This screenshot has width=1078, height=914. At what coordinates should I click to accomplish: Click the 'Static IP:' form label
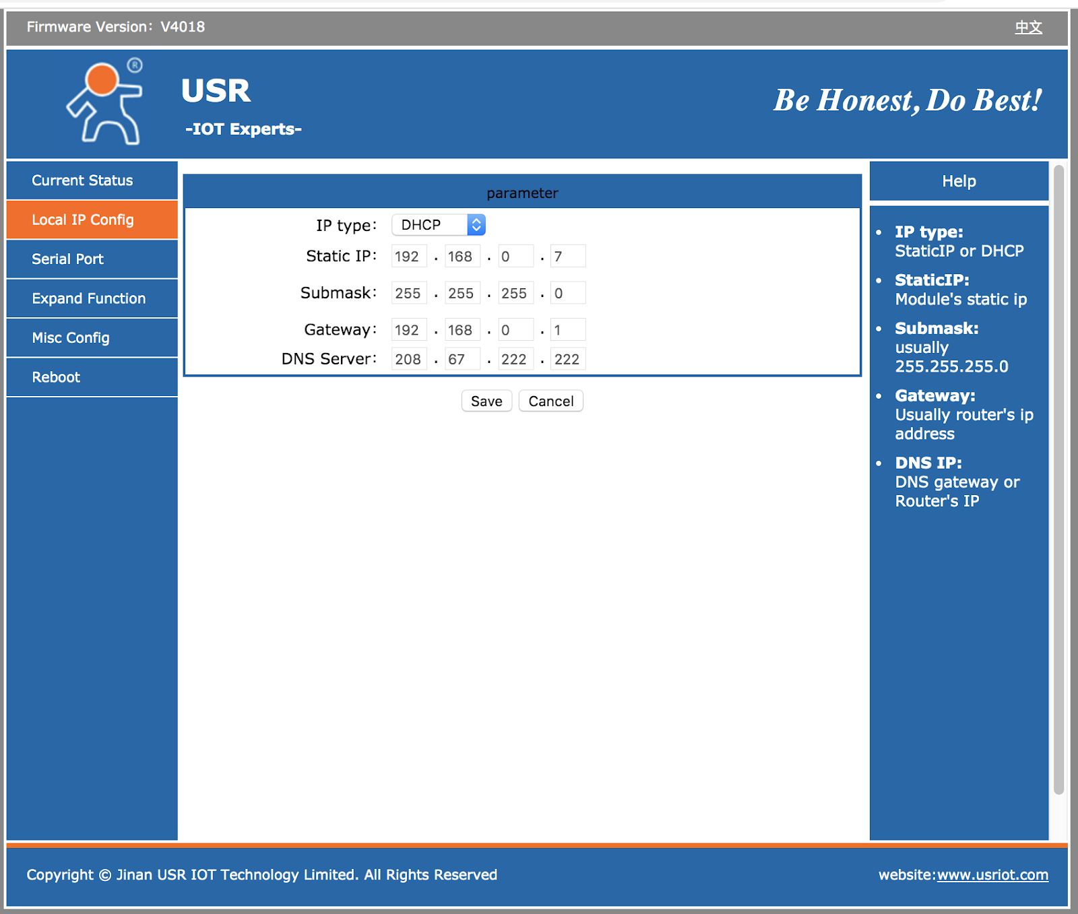tap(341, 256)
